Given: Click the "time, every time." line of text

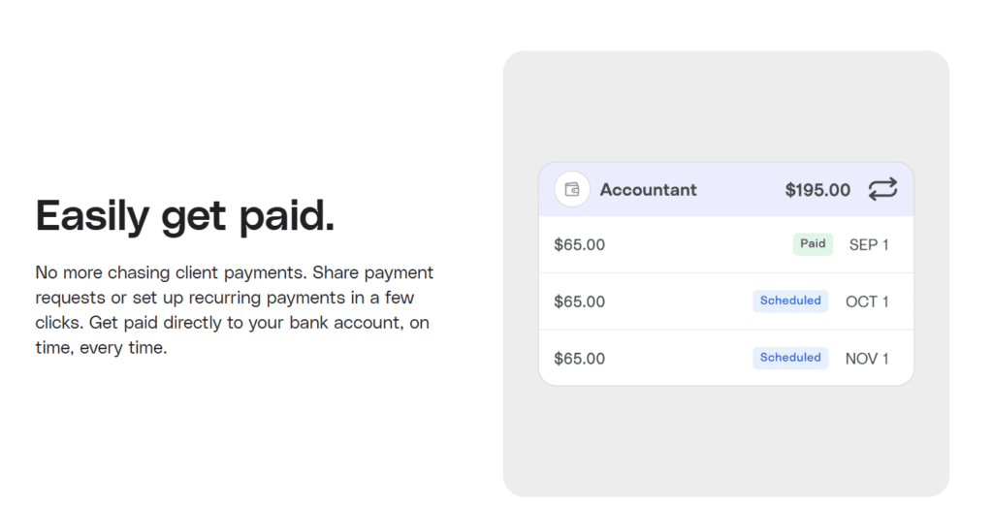Looking at the screenshot, I should click(101, 348).
